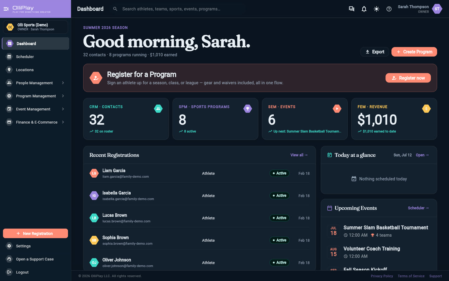The height and width of the screenshot is (281, 449).
Task: Open the Sarah Thompson account menu
Action: tap(420, 9)
